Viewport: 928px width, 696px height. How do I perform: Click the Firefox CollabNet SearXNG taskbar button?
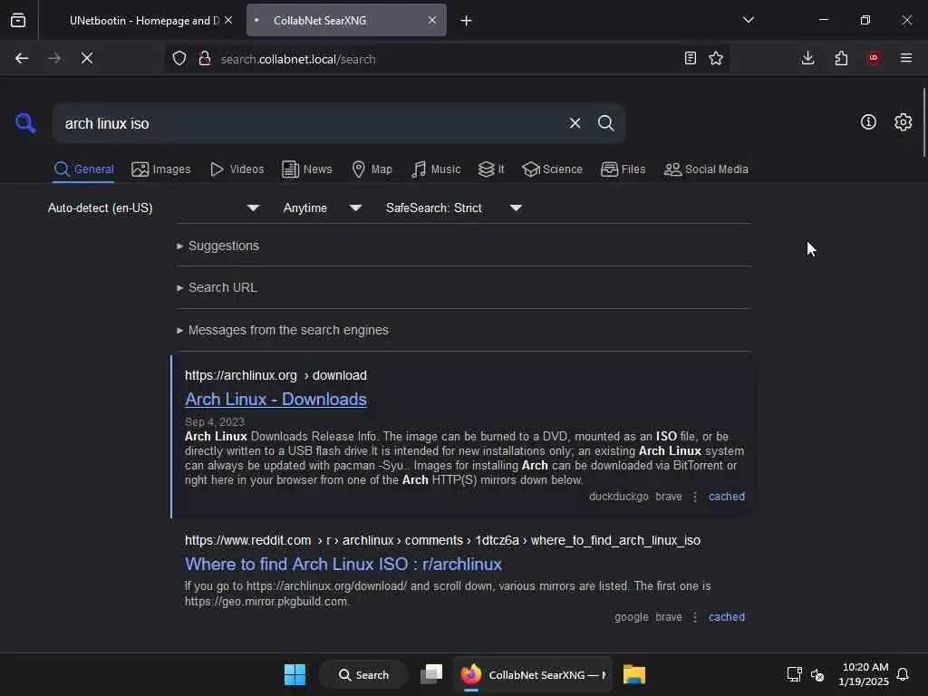[533, 674]
